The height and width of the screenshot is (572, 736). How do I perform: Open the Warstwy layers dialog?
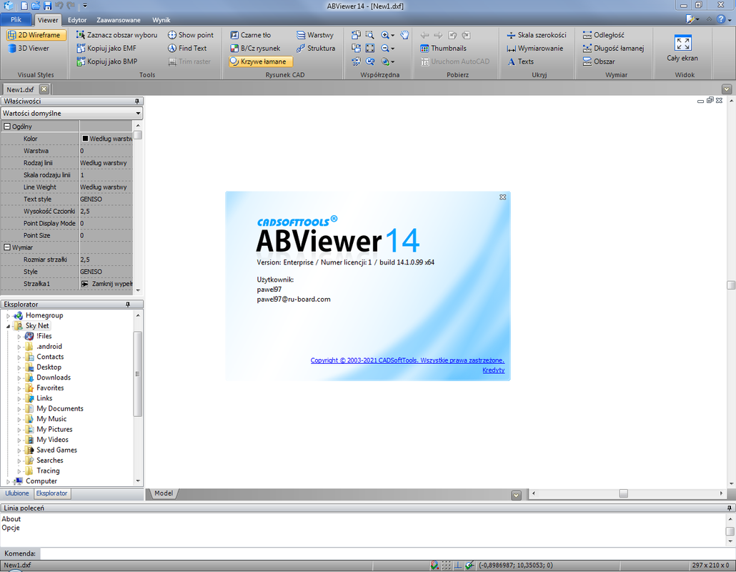pyautogui.click(x=315, y=35)
